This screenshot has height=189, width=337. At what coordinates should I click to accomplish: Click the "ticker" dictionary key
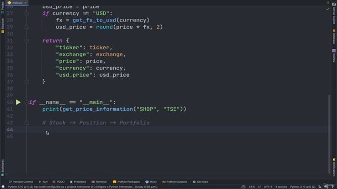point(69,48)
